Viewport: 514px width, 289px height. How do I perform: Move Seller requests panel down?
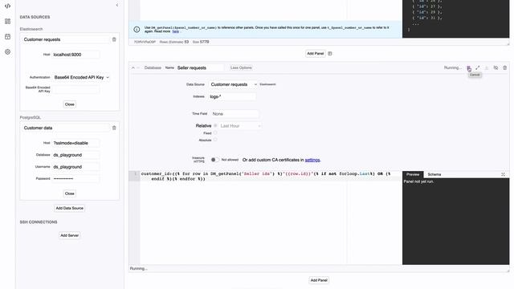coord(138,67)
